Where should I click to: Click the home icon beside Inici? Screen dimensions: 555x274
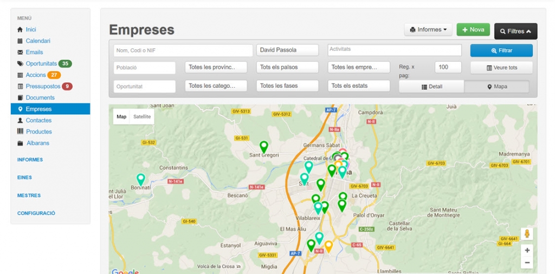click(x=20, y=30)
